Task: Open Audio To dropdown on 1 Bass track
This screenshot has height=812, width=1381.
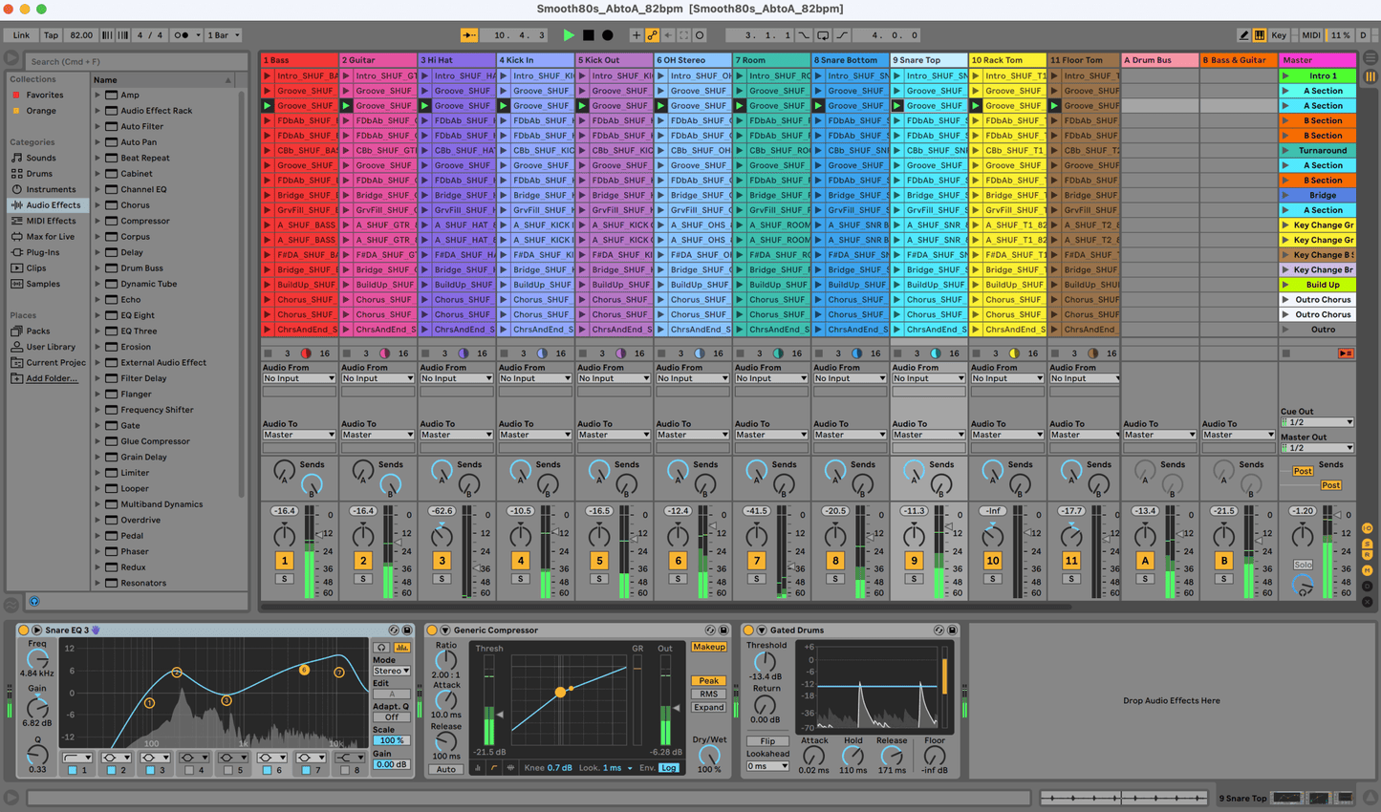Action: [x=299, y=435]
